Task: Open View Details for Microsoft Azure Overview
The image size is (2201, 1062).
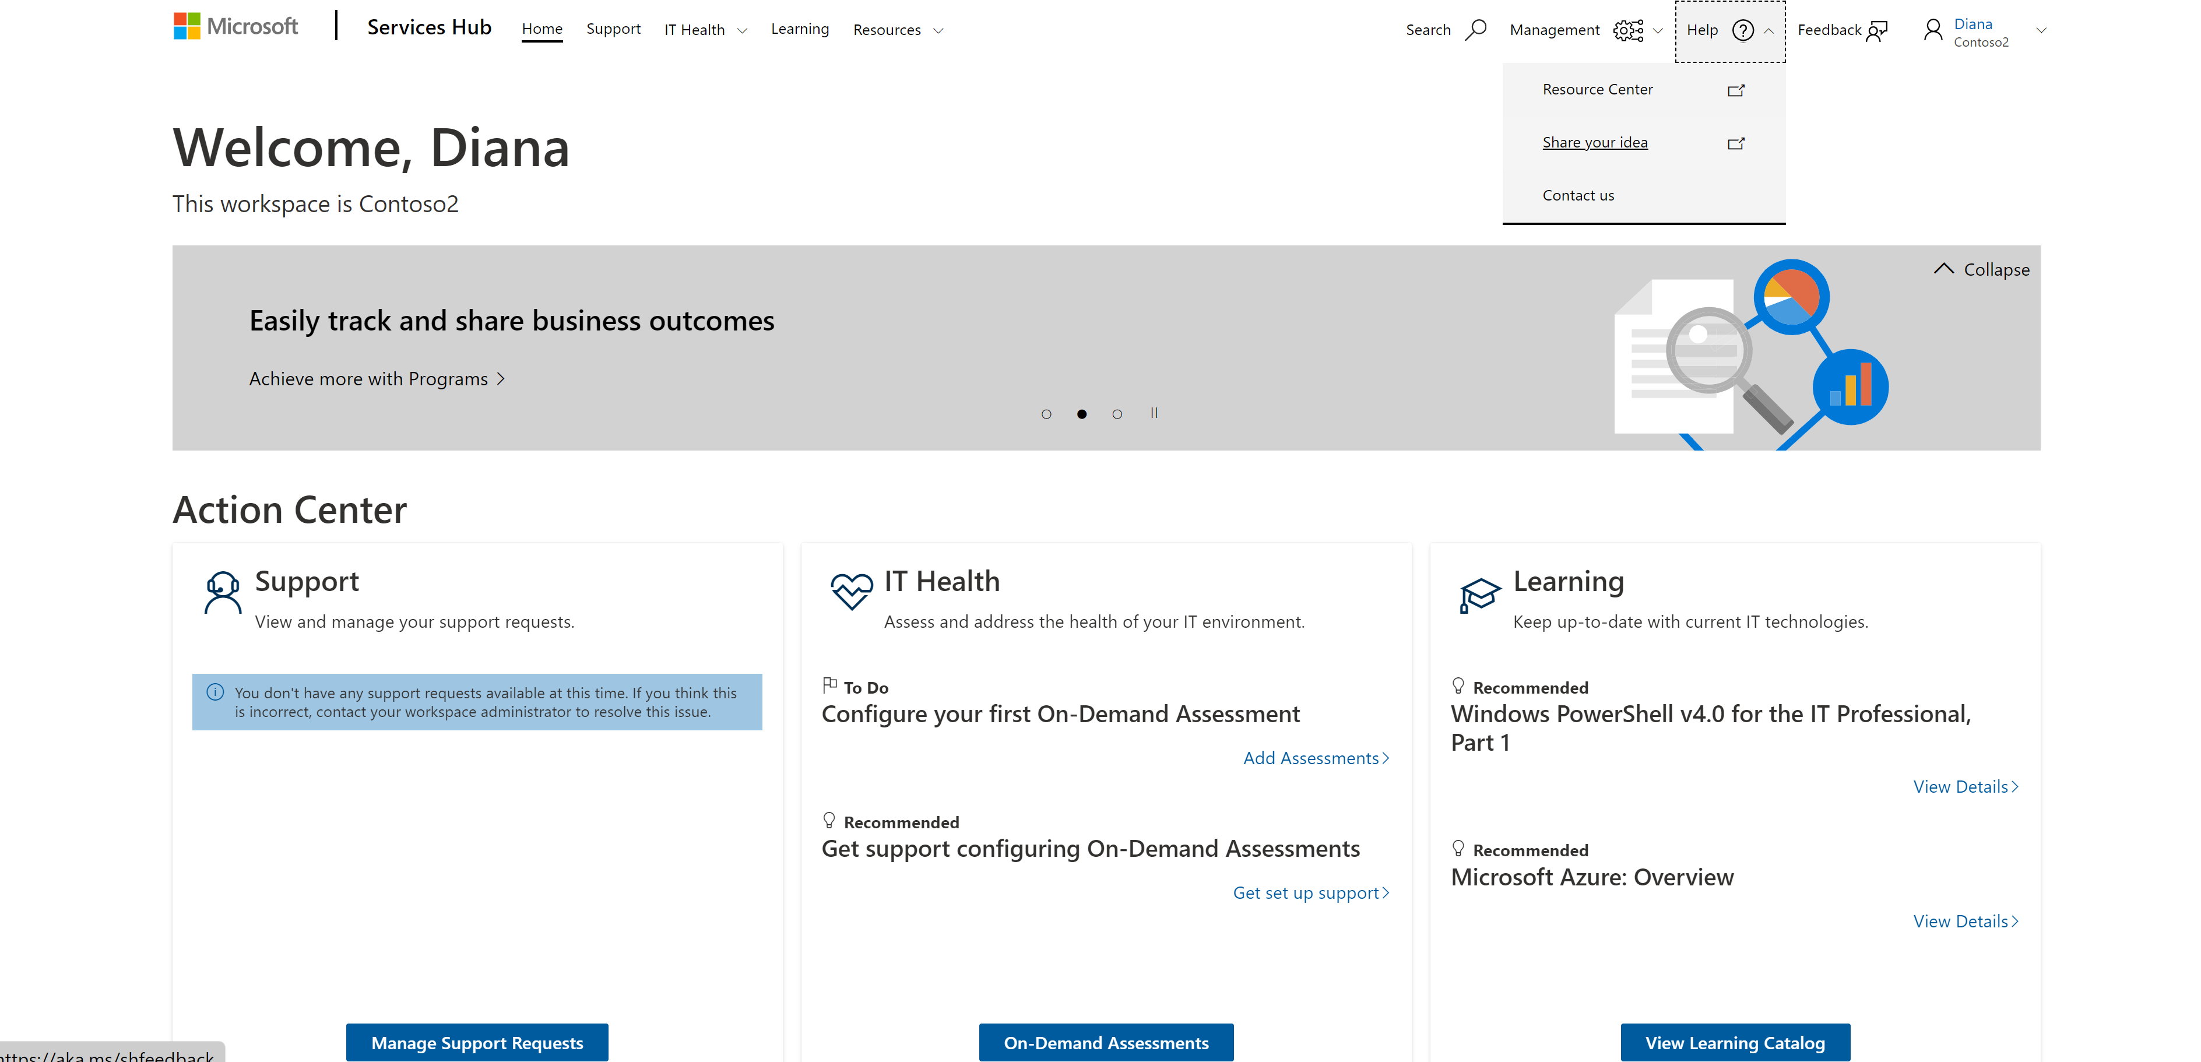Action: click(1965, 922)
